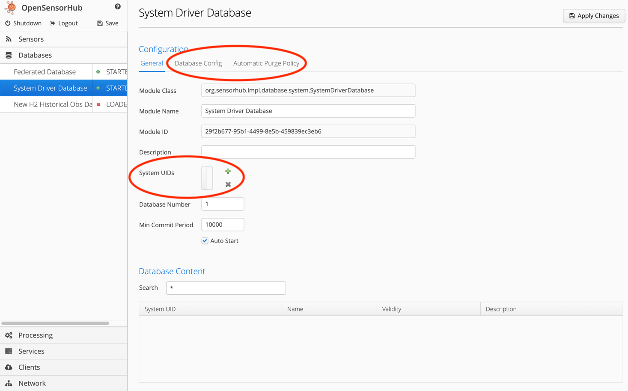Add a System UID with the green plus icon
This screenshot has width=628, height=391.
coord(228,171)
